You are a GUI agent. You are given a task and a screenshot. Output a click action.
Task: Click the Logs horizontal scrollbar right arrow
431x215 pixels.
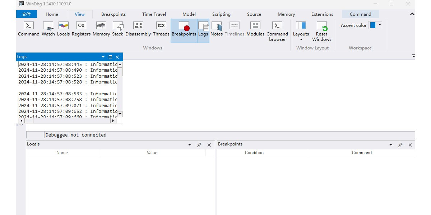click(113, 121)
